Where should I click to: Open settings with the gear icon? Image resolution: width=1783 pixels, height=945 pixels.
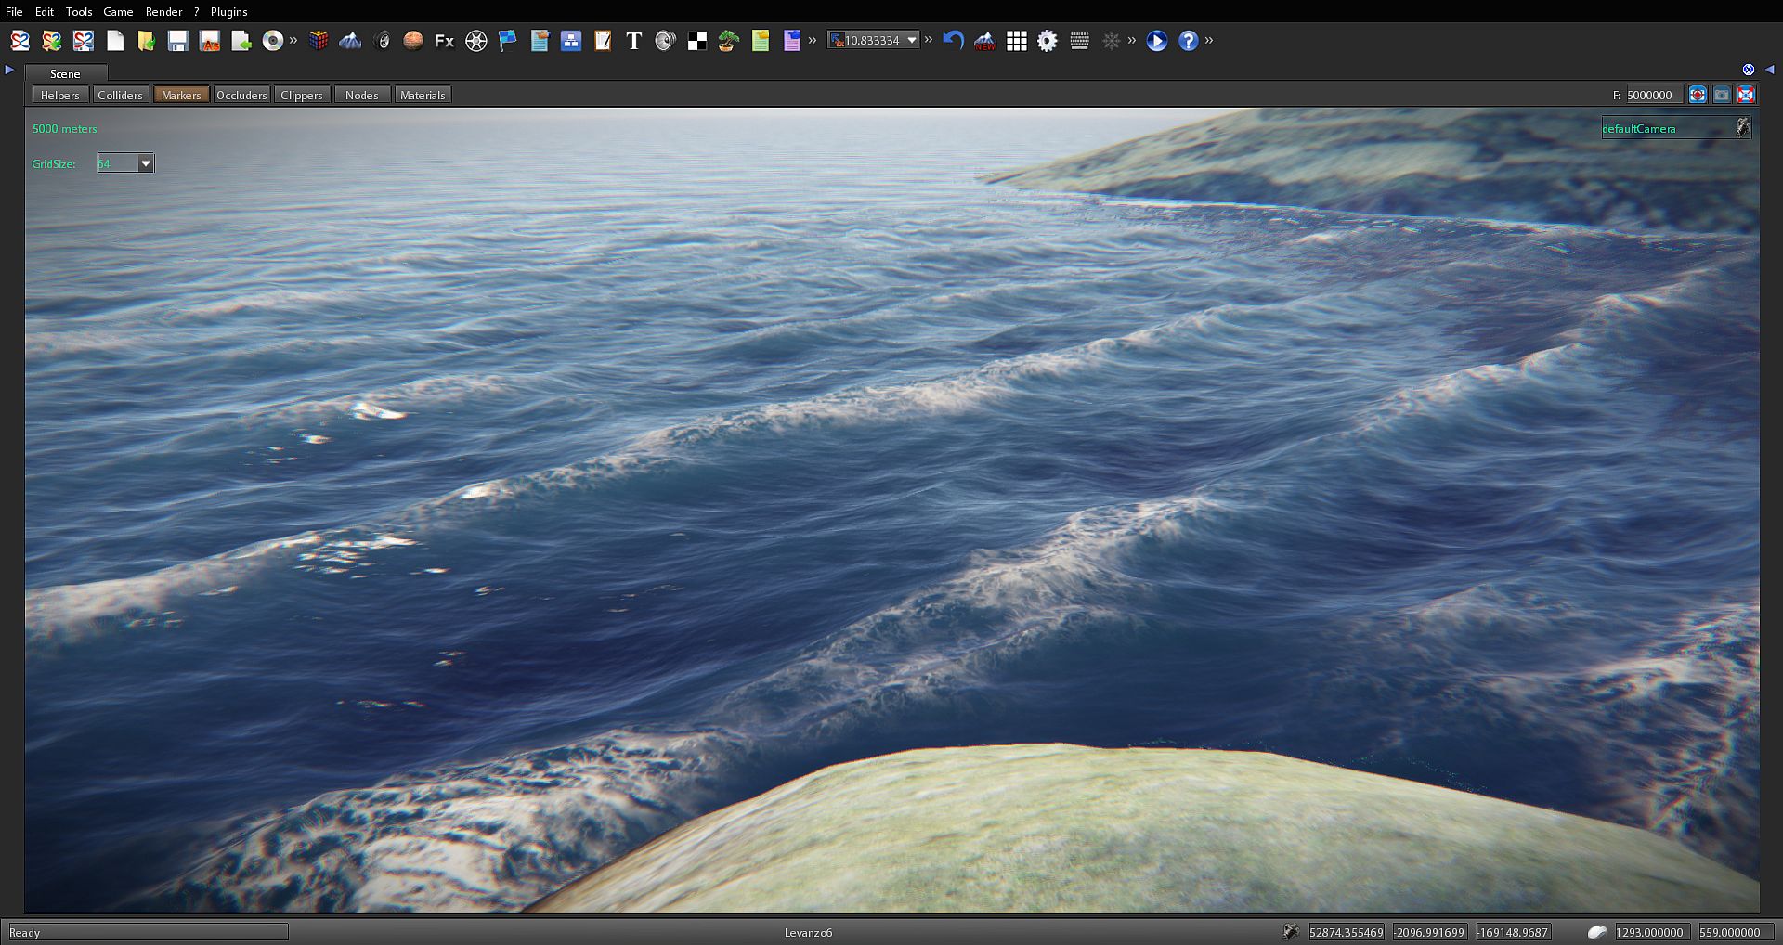1048,41
